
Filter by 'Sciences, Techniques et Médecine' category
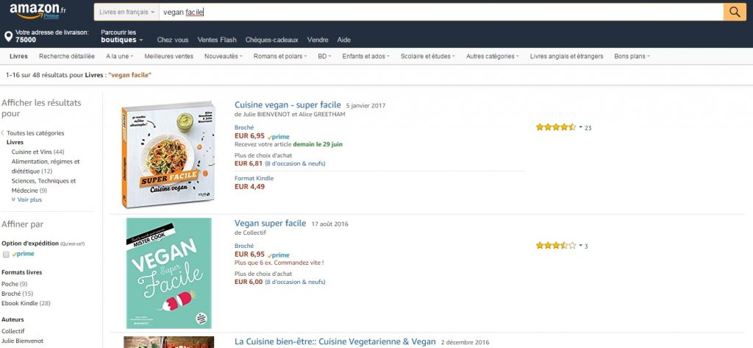point(43,185)
